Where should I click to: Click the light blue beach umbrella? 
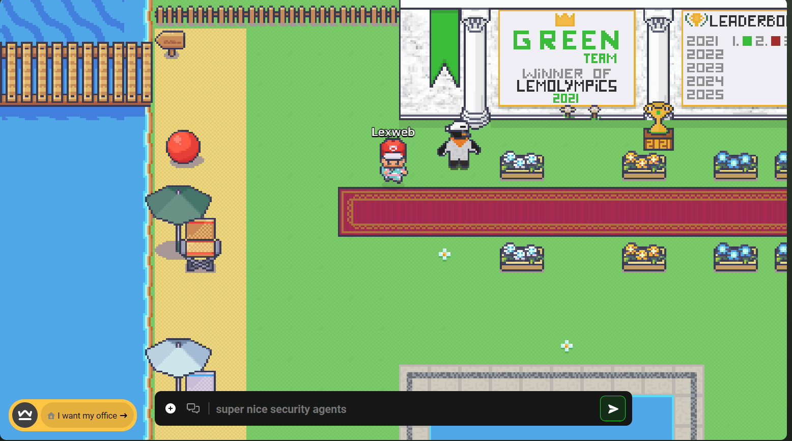coord(178,357)
